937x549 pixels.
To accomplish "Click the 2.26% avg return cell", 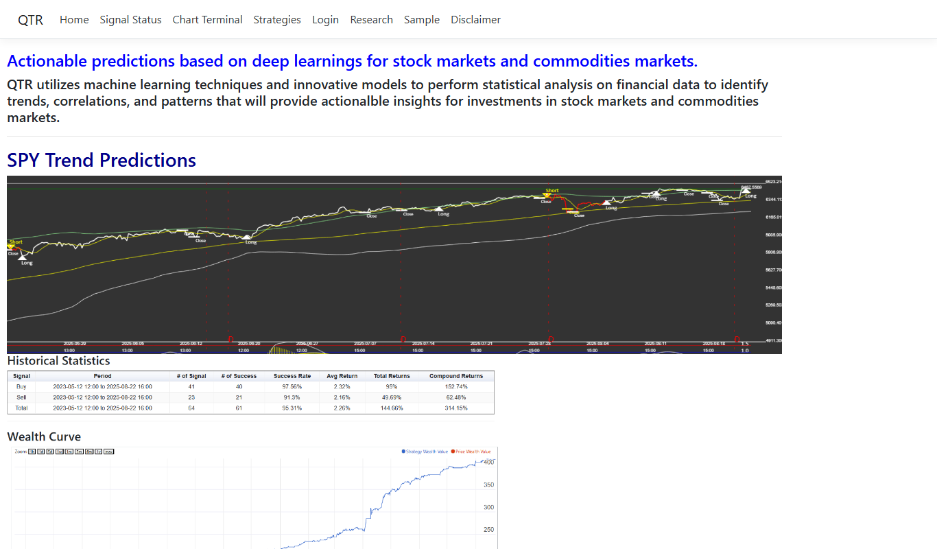I will 342,408.
